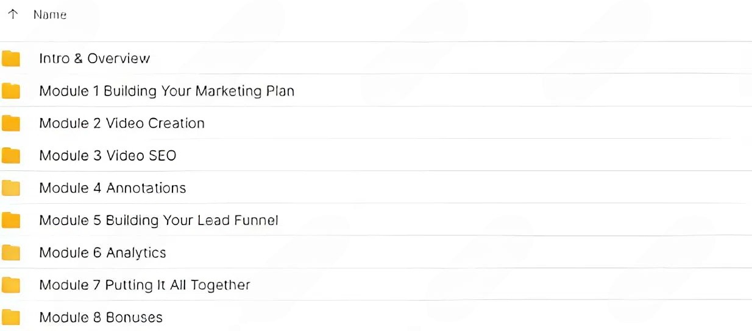Select the Module 5 Lead Funnel folder icon
The height and width of the screenshot is (331, 752).
(11, 220)
